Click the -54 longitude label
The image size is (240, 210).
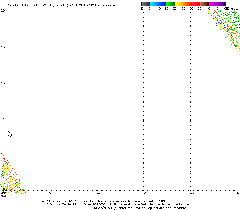click(x=97, y=193)
